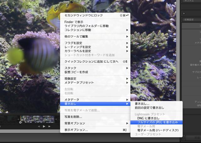
Task: Choose セカンドウィンドウにロック menu entry
Action: (x=84, y=15)
